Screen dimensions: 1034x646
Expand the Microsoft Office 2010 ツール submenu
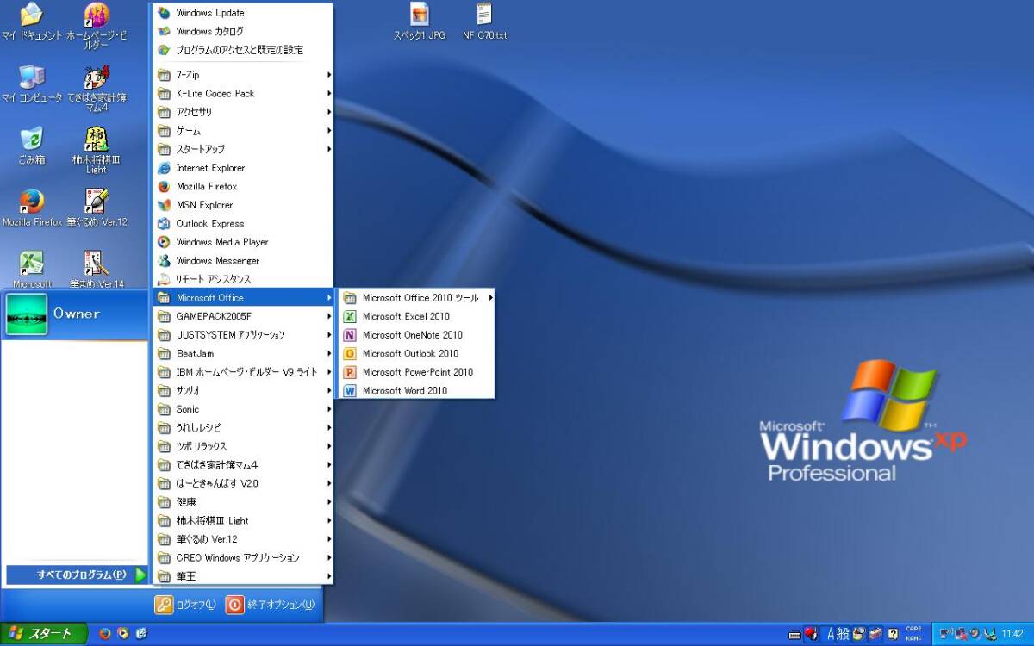click(x=420, y=298)
